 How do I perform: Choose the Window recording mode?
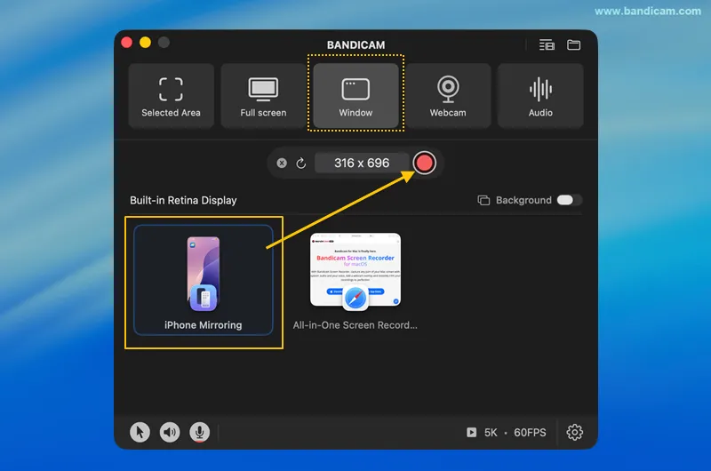(355, 96)
